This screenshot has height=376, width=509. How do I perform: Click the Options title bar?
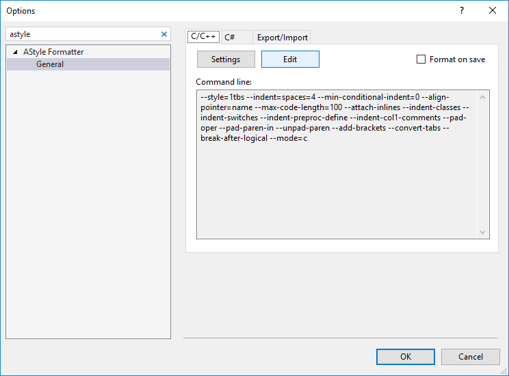[x=205, y=10]
